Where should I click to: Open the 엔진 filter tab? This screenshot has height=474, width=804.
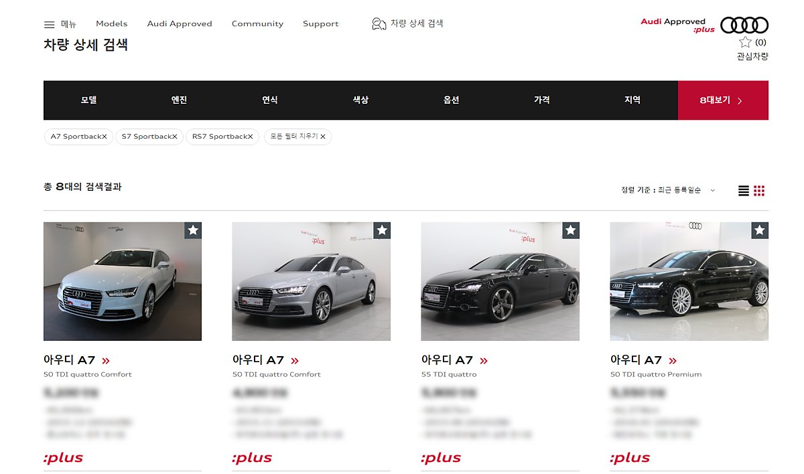(x=180, y=100)
